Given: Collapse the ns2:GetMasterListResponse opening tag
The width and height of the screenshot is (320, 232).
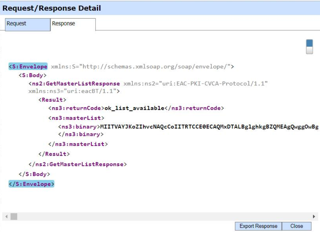Looking at the screenshot, I should pyautogui.click(x=74, y=84).
